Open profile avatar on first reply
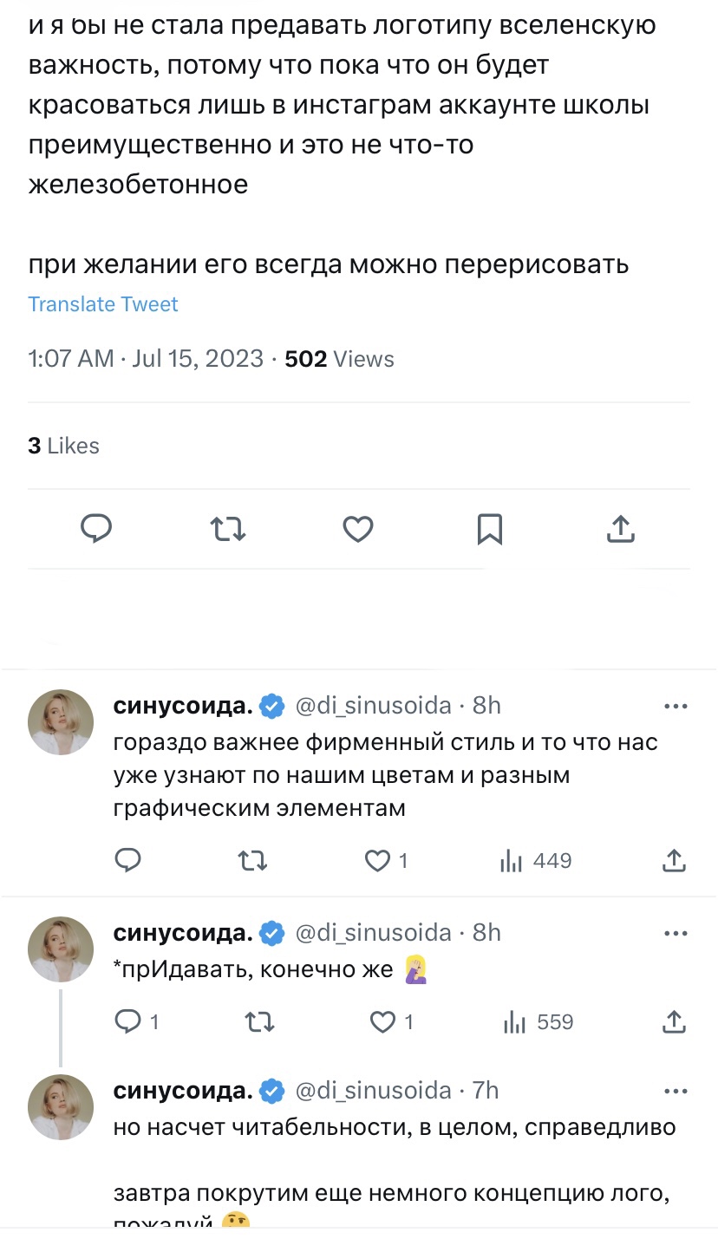This screenshot has width=718, height=1239. [61, 722]
